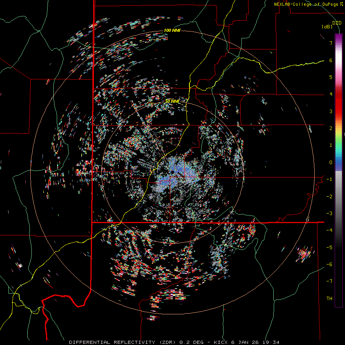Click the 3 value on the color scale
The image size is (345, 345).
[331, 111]
